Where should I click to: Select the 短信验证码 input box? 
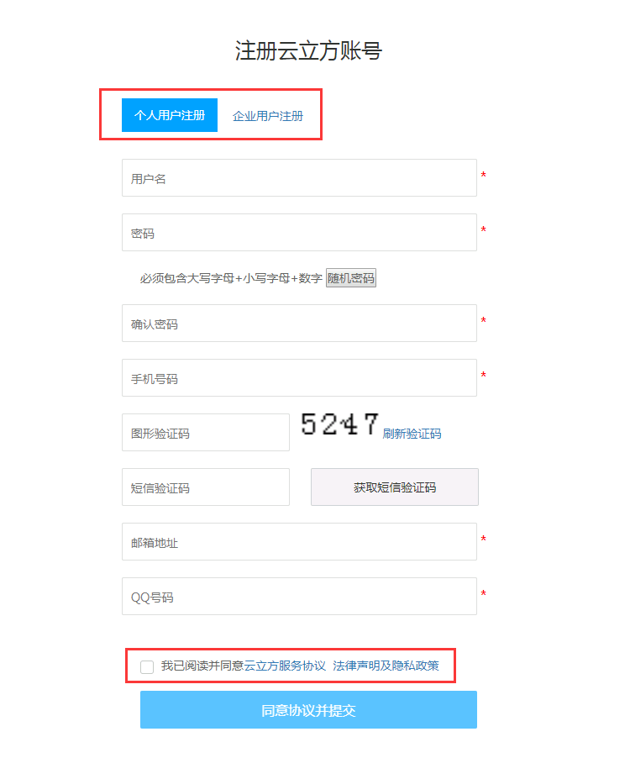tap(206, 487)
